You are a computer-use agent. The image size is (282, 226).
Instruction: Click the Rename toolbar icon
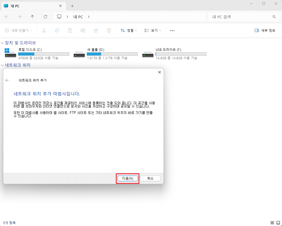tap(83, 30)
